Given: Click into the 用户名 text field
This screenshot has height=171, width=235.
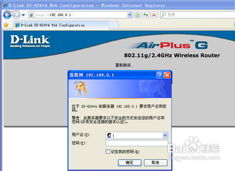Looking at the screenshot, I should click(x=134, y=135).
